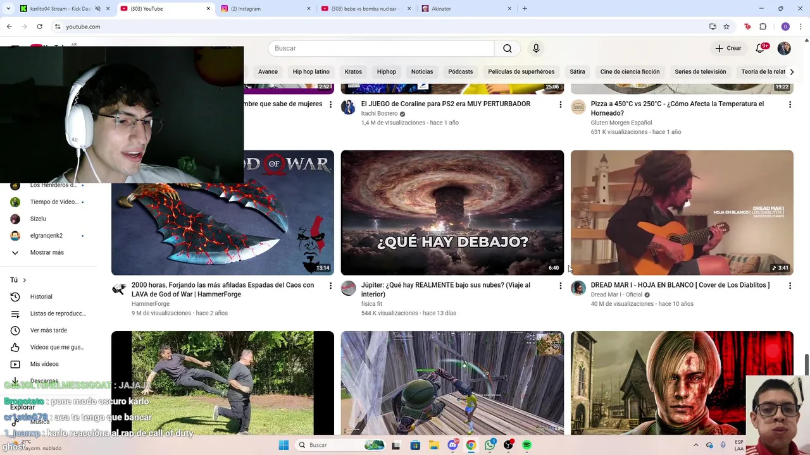Viewport: 810px width, 455px height.
Task: Reload the page with the refresh icon
Action: [39, 27]
